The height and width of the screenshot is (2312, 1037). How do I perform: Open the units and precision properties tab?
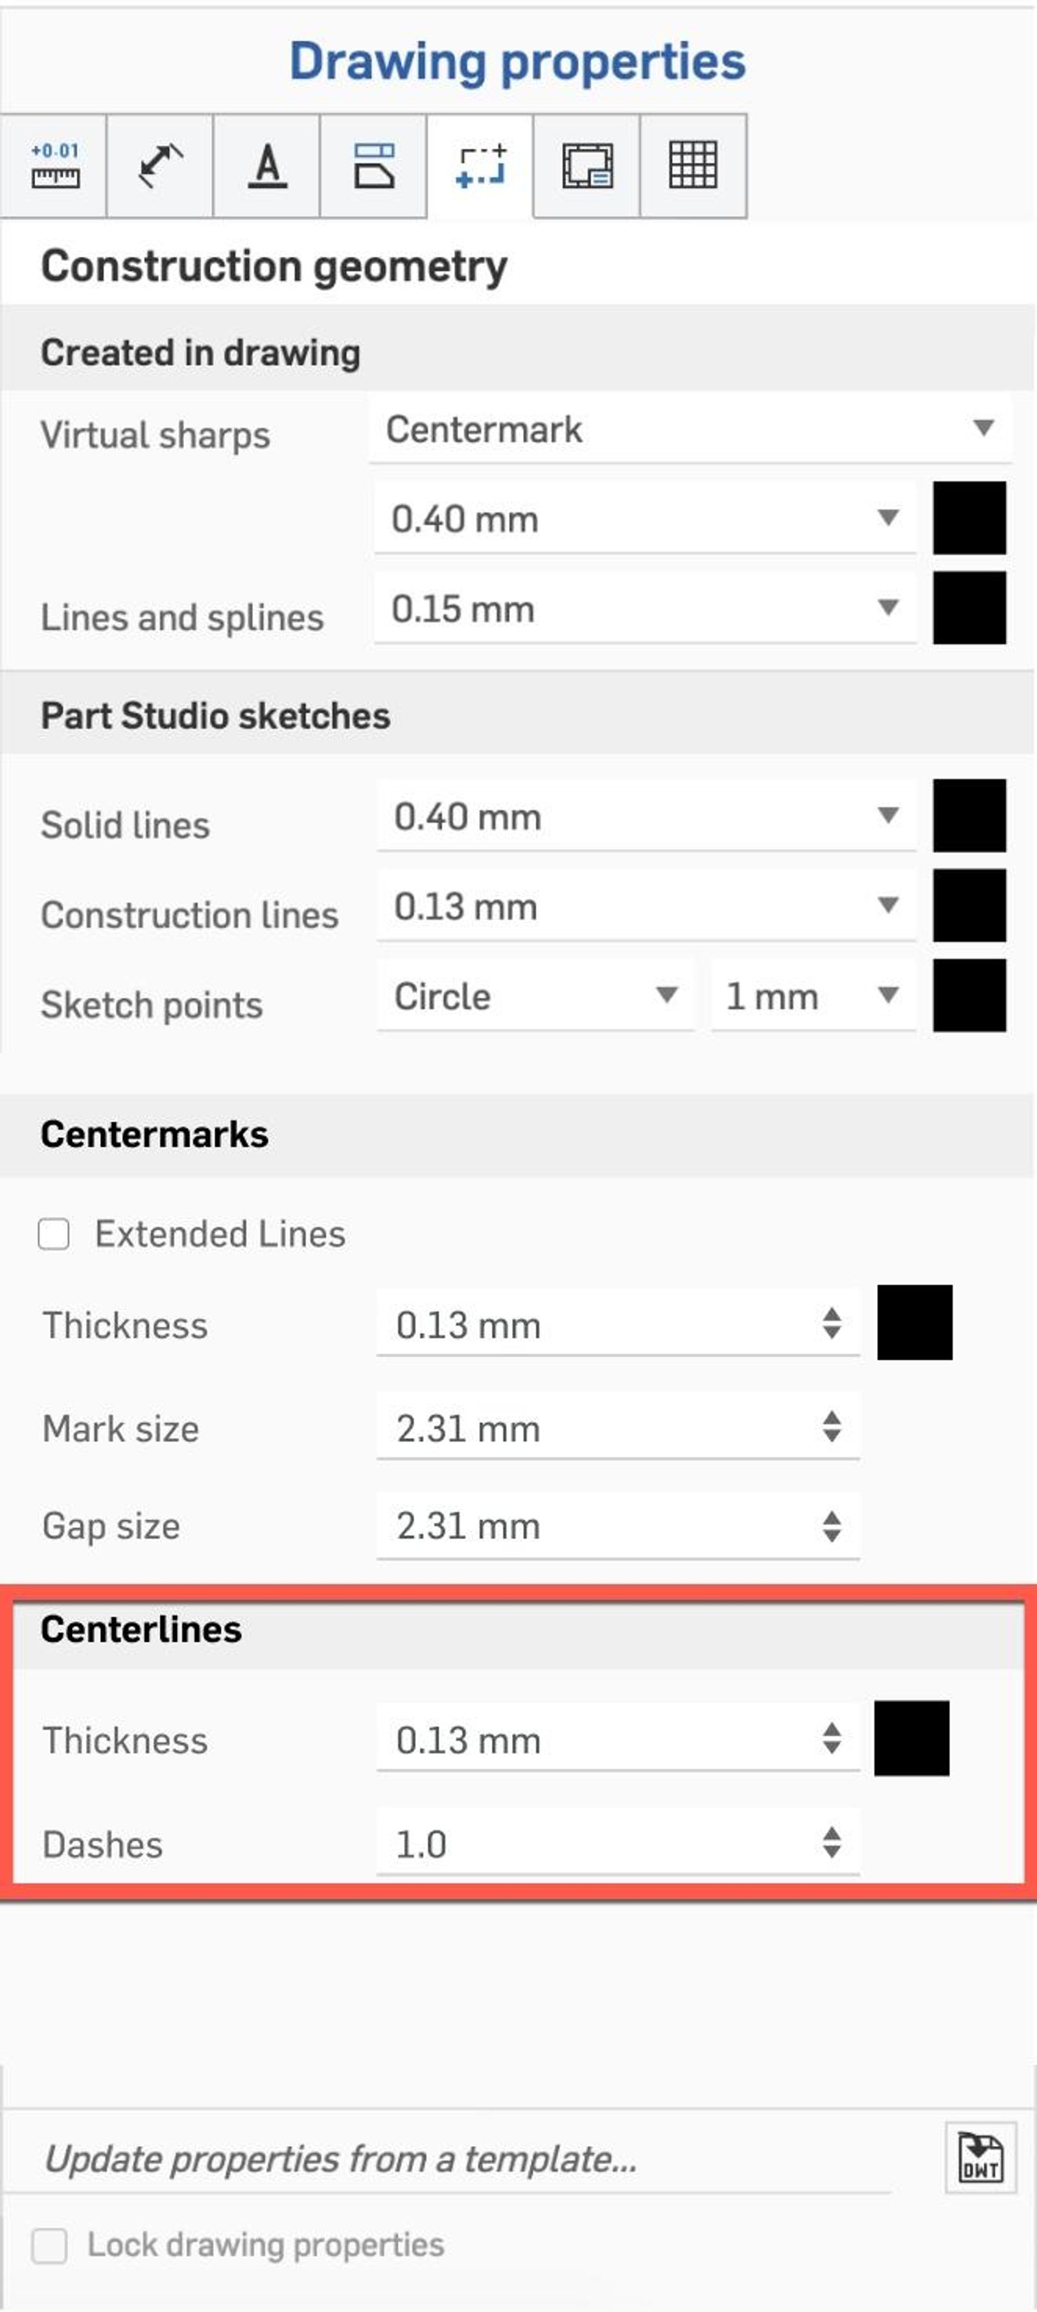point(54,165)
